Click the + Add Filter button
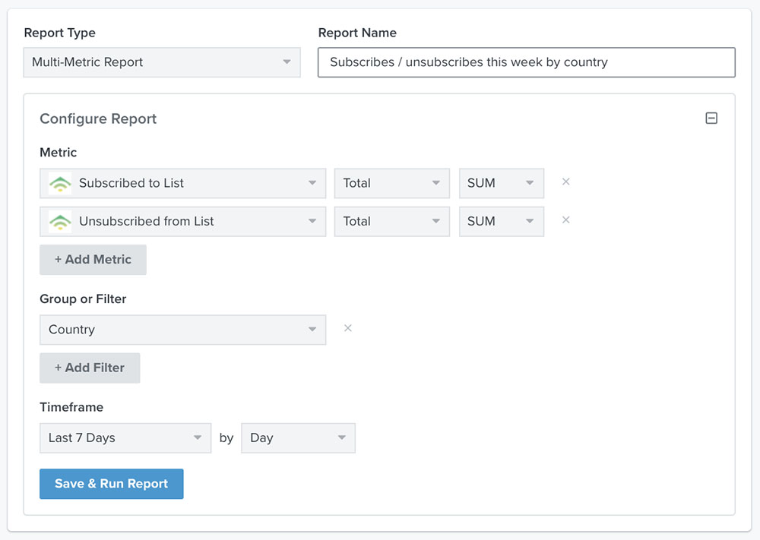Image resolution: width=760 pixels, height=540 pixels. (90, 368)
